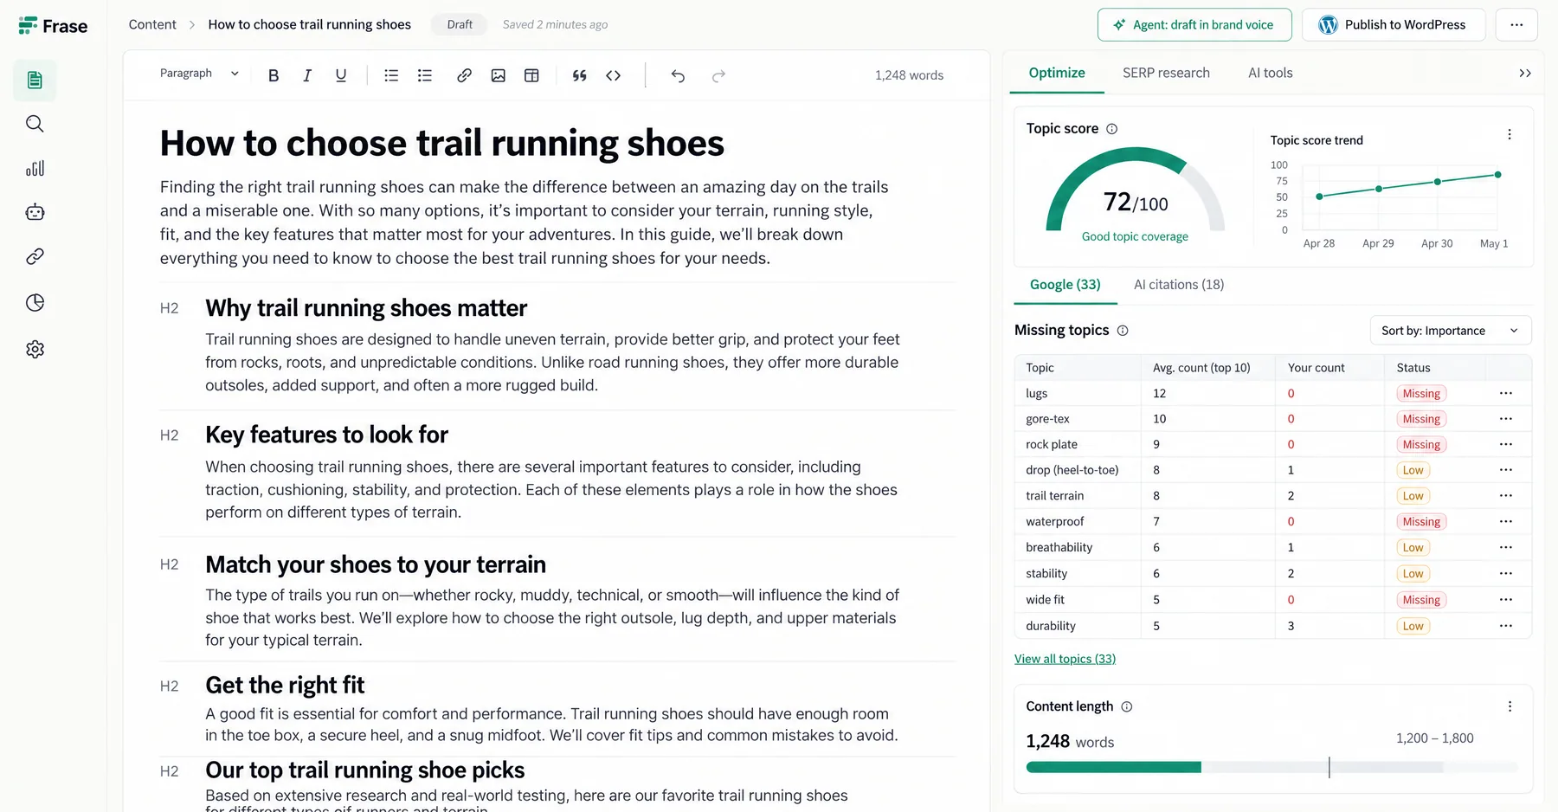Insert a code block
Image resolution: width=1558 pixels, height=812 pixels.
point(614,75)
